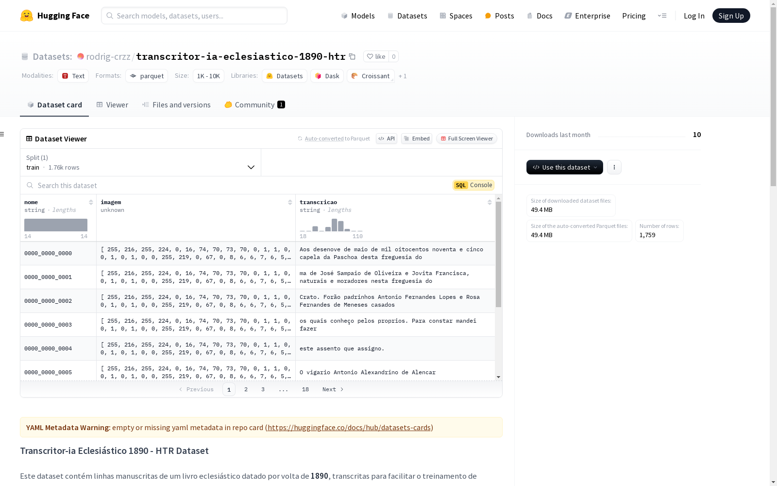Open the Enterprise nav item
Image resolution: width=777 pixels, height=486 pixels.
(587, 16)
